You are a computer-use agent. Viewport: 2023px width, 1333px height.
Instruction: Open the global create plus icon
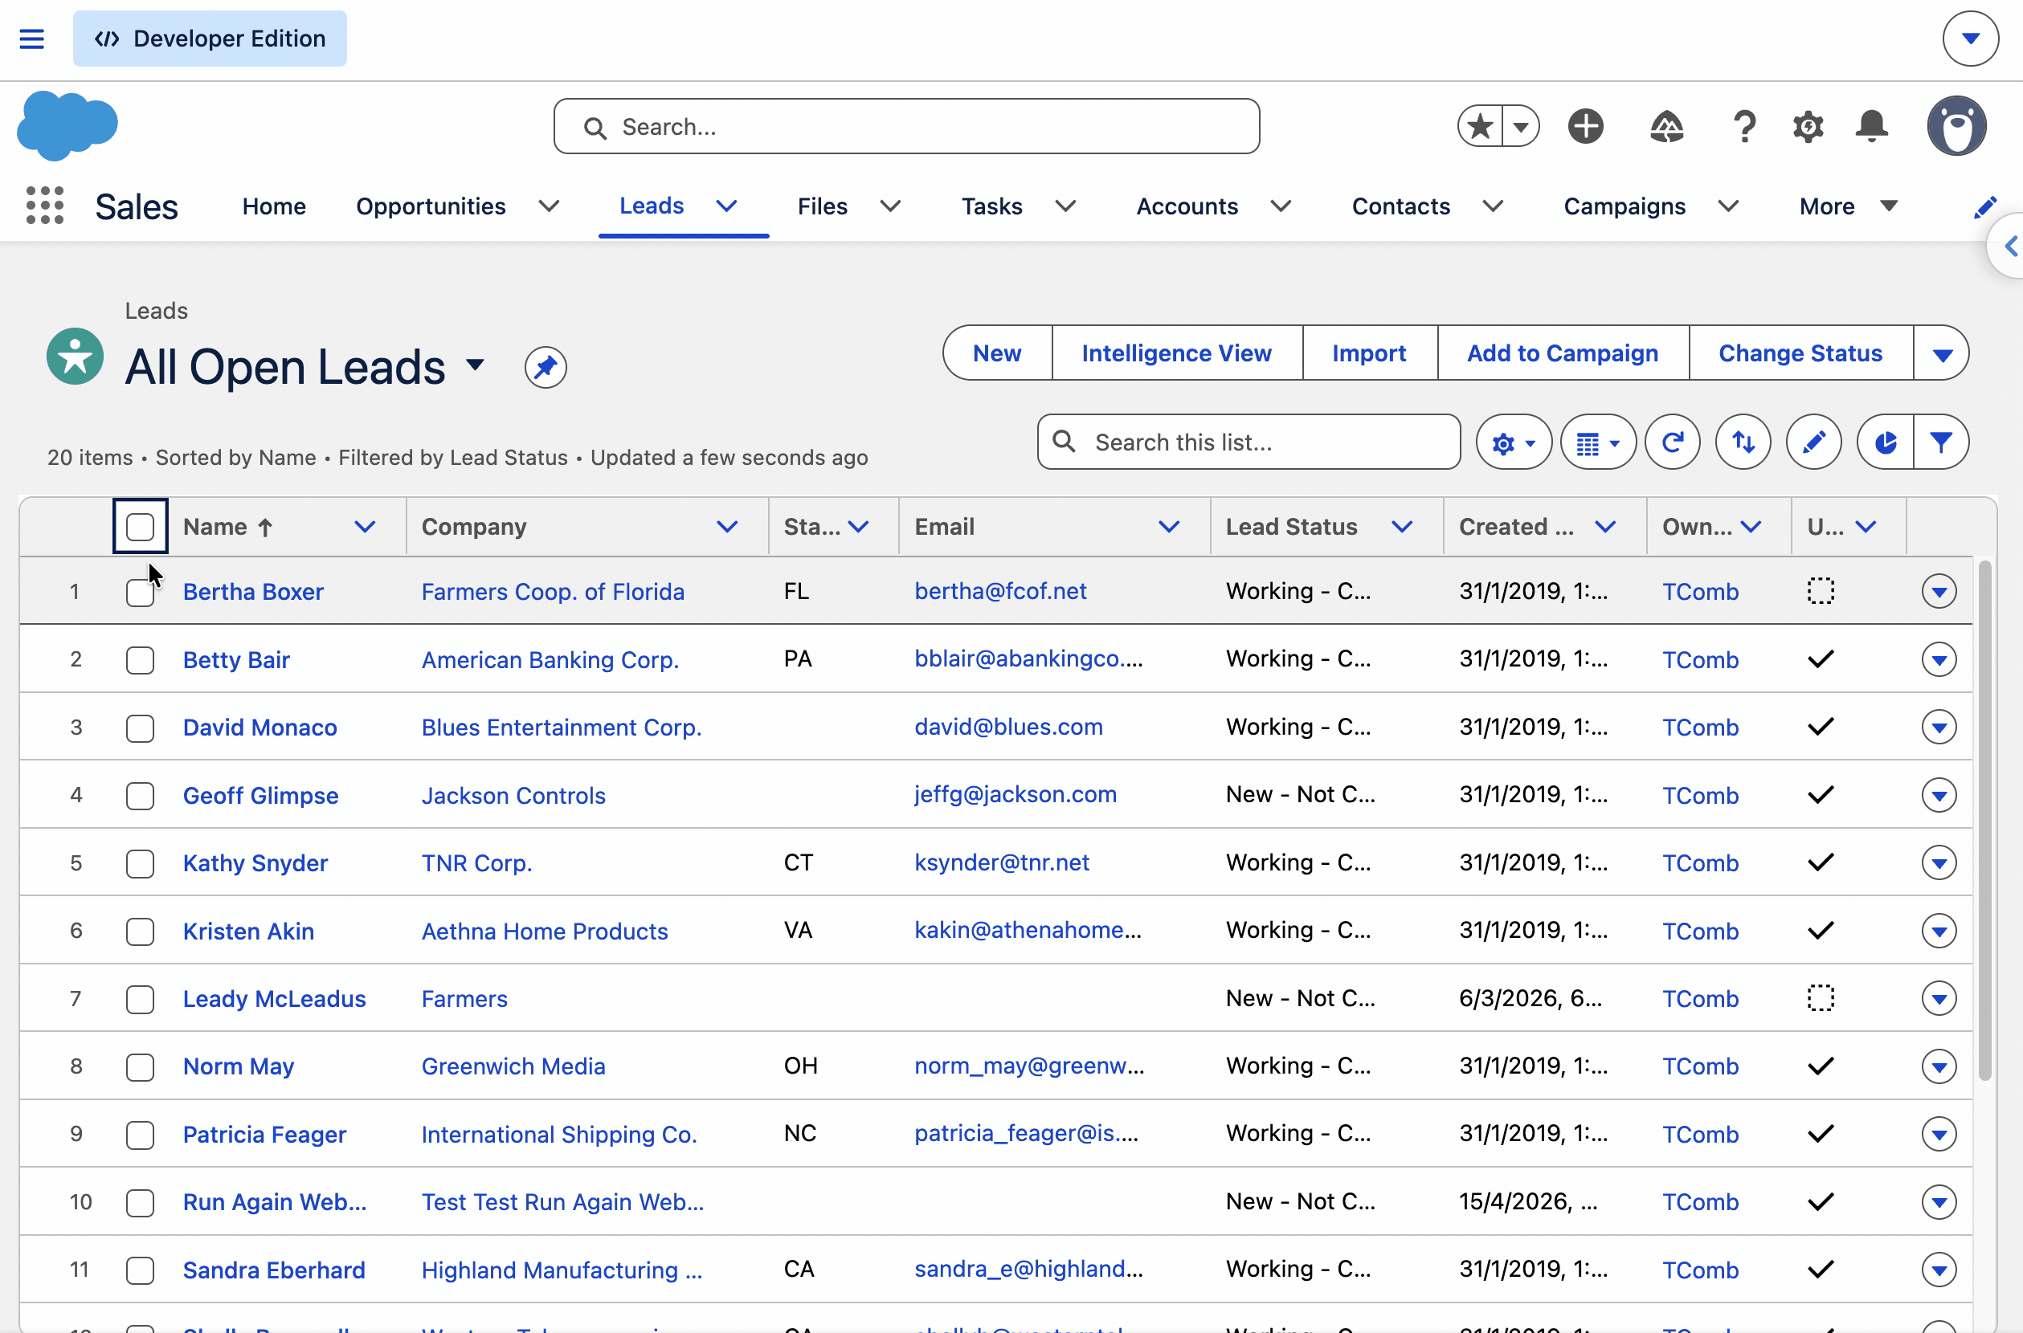pyautogui.click(x=1586, y=127)
